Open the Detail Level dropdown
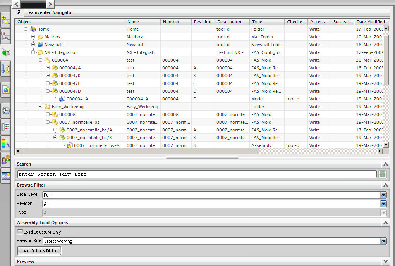 click(x=383, y=195)
